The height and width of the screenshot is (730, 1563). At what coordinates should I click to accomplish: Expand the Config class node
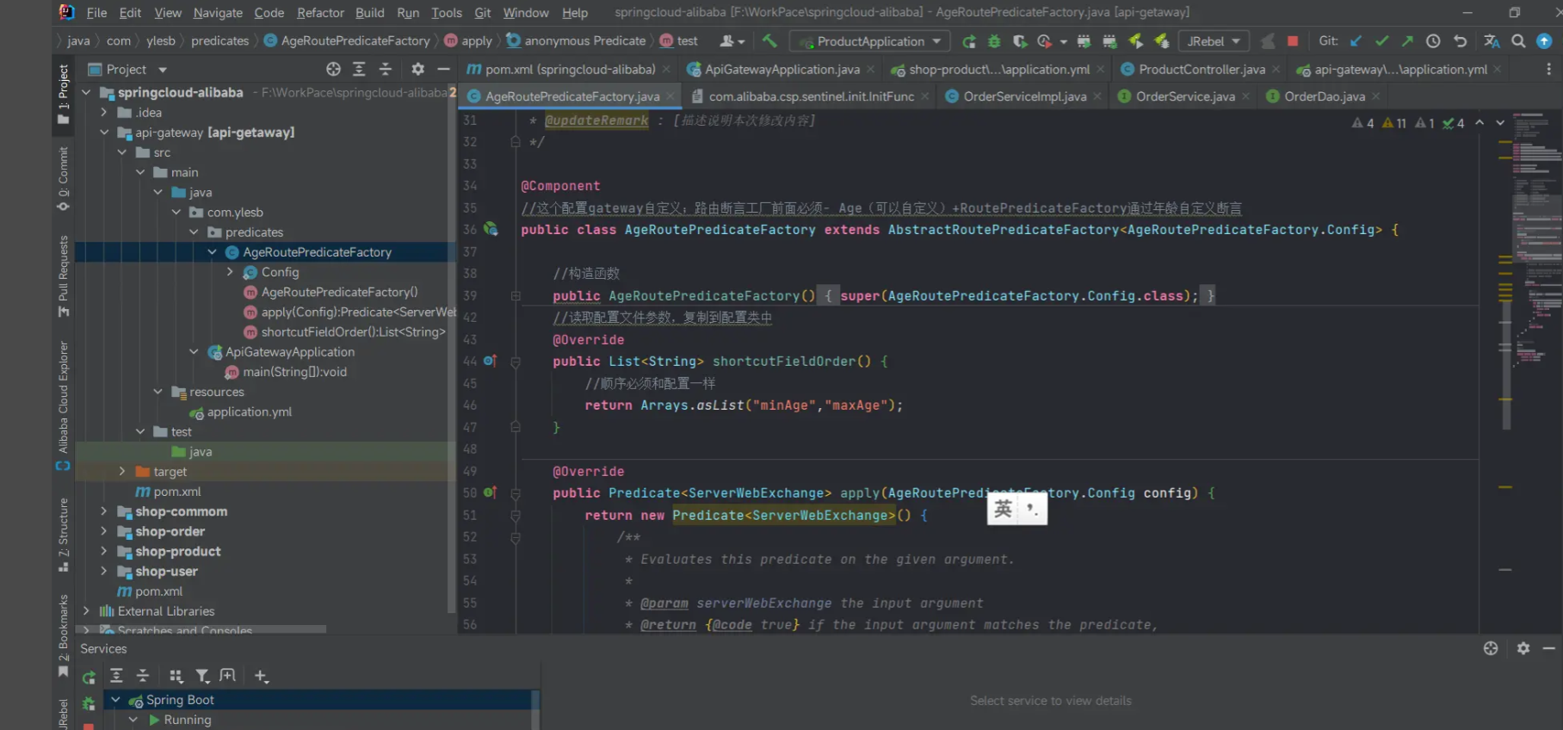point(230,272)
